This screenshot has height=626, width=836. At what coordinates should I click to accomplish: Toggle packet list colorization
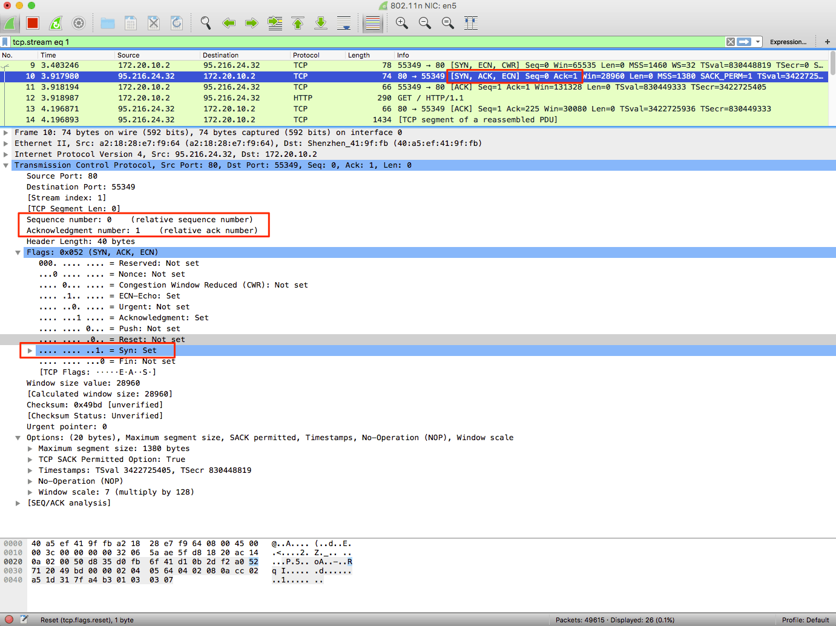(x=373, y=24)
